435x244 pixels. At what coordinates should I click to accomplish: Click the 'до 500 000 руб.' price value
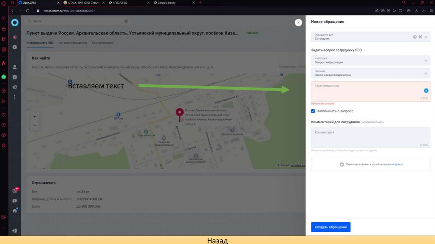pyautogui.click(x=88, y=207)
